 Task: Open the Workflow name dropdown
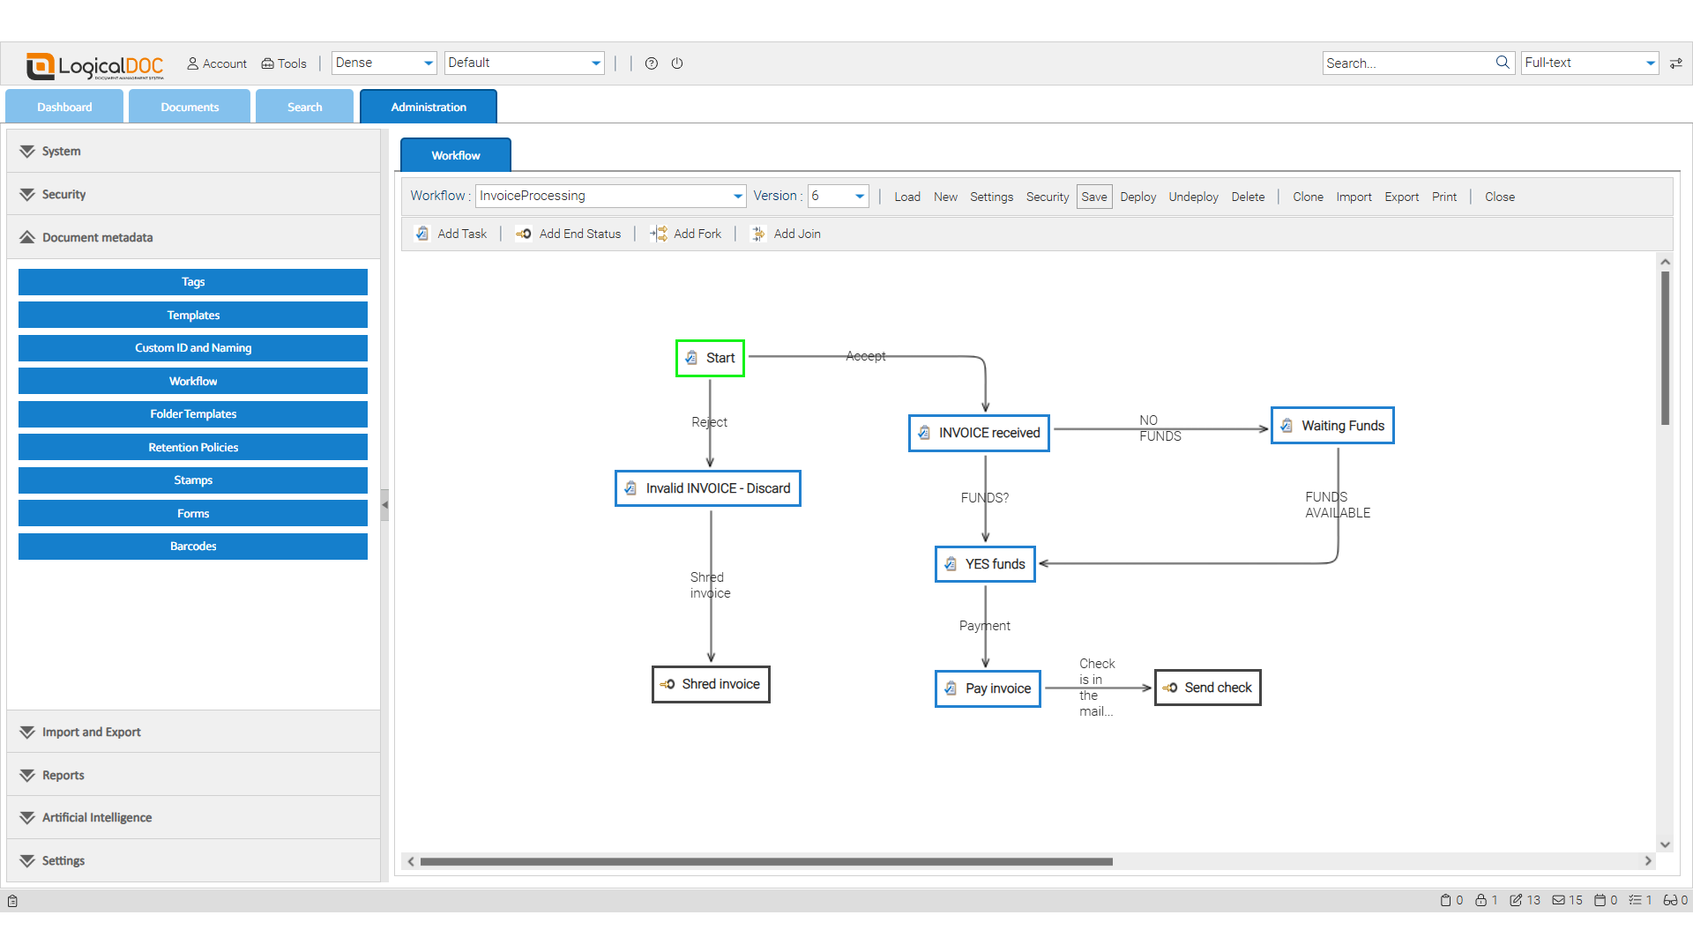click(737, 196)
